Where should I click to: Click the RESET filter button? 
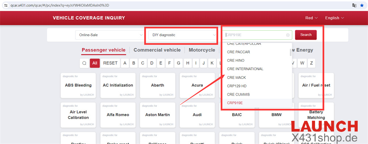(110, 63)
